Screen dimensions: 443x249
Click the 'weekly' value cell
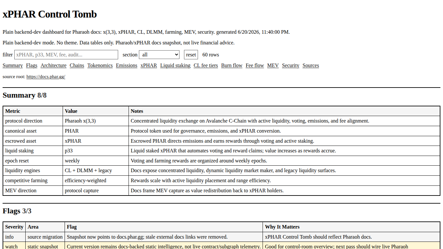pyautogui.click(x=96, y=161)
